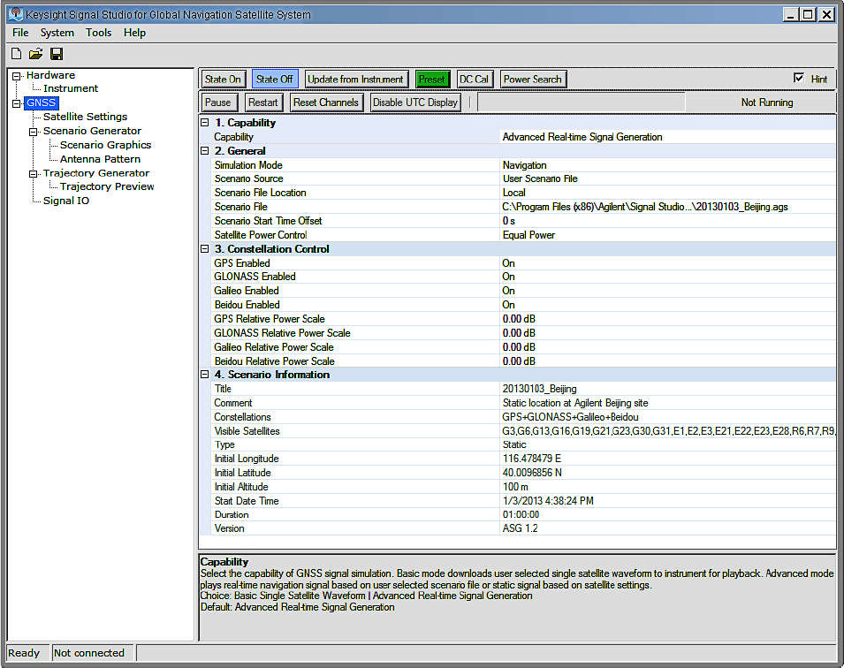Screen dimensions: 844x668
Task: Click the State Off toggle button
Action: (275, 80)
